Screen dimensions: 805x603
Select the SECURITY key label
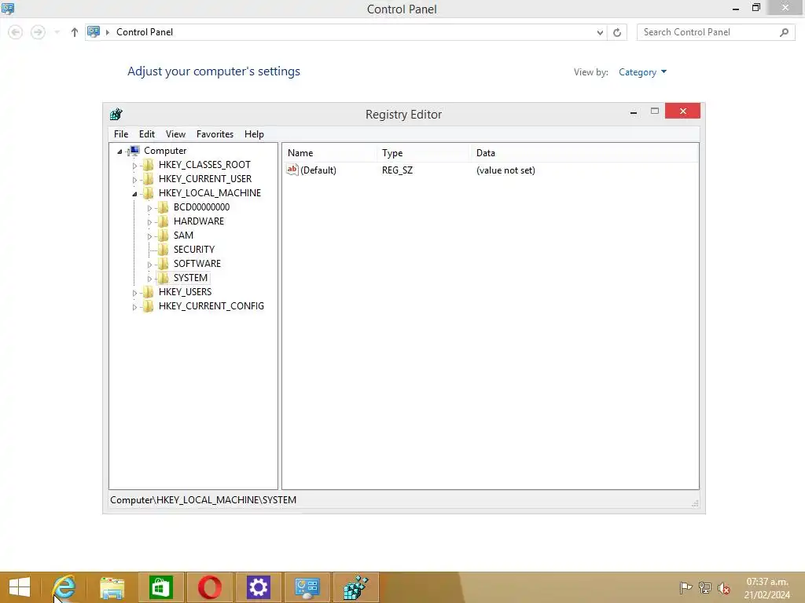click(x=193, y=249)
